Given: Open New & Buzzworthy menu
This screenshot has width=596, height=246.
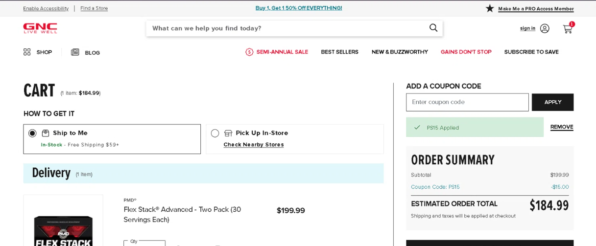Looking at the screenshot, I should point(400,52).
